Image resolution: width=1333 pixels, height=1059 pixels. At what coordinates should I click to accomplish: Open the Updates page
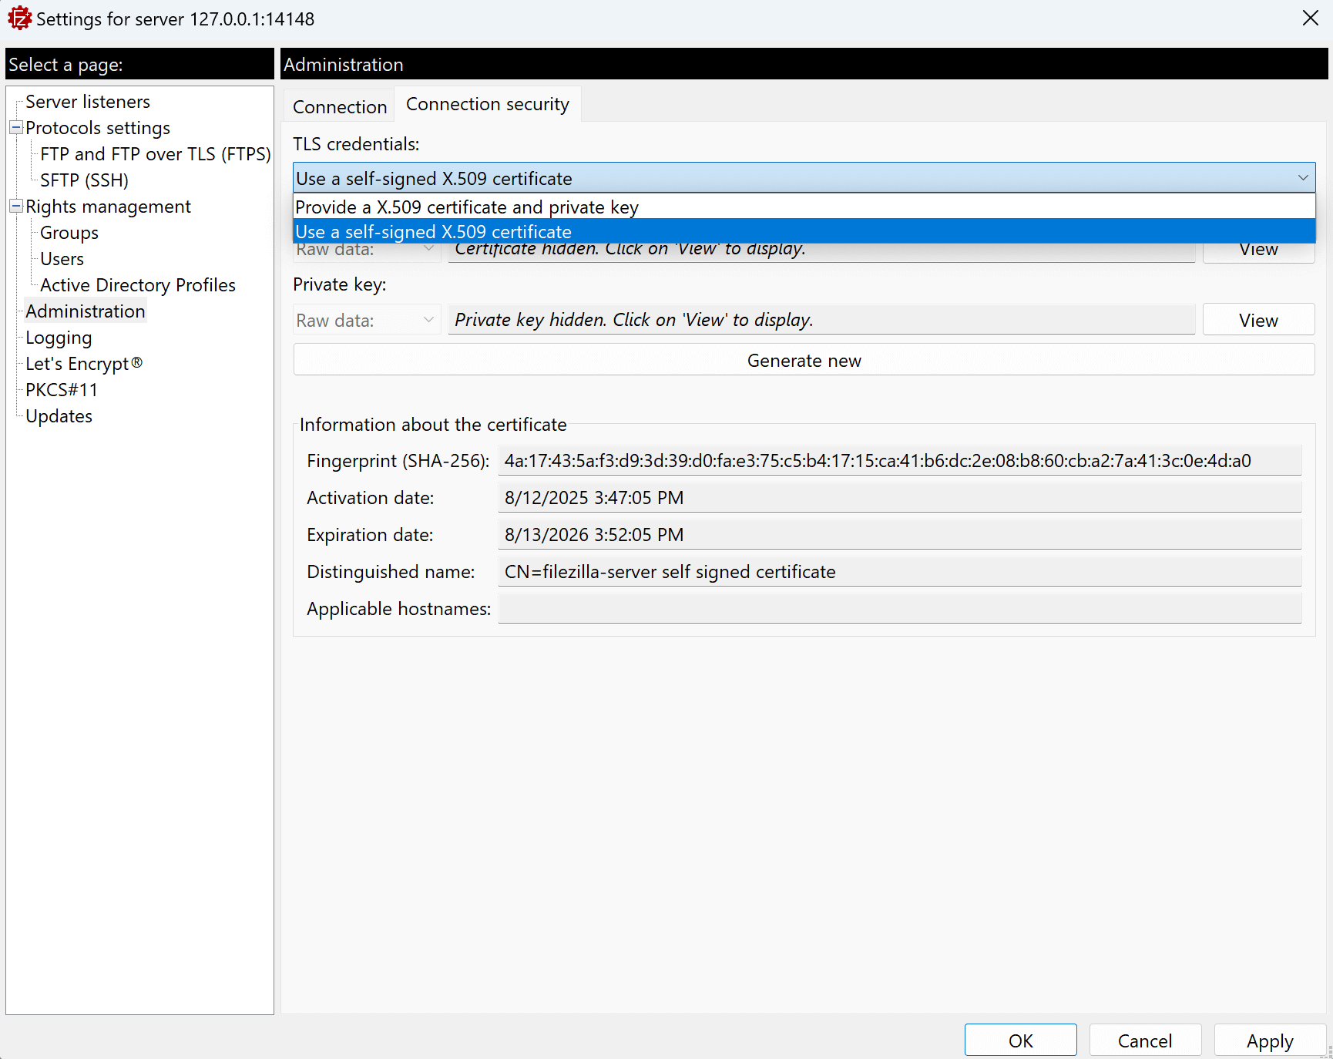tap(59, 416)
